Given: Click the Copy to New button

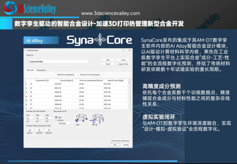Looking at the screenshot, I should click(123, 64).
